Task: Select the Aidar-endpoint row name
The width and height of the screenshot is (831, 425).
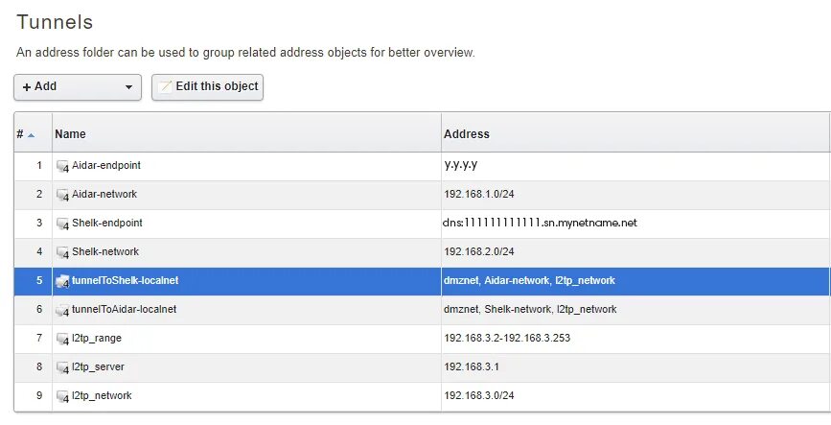Action: [x=106, y=165]
